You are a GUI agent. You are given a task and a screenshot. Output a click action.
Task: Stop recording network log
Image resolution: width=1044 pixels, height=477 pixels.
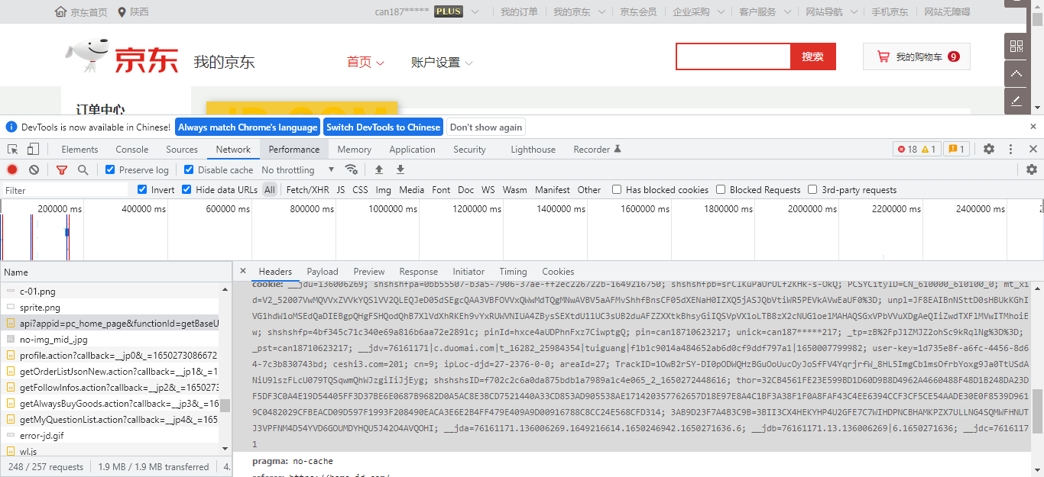(12, 169)
